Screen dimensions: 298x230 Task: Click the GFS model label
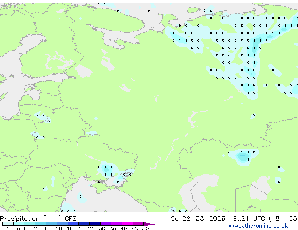(x=71, y=219)
